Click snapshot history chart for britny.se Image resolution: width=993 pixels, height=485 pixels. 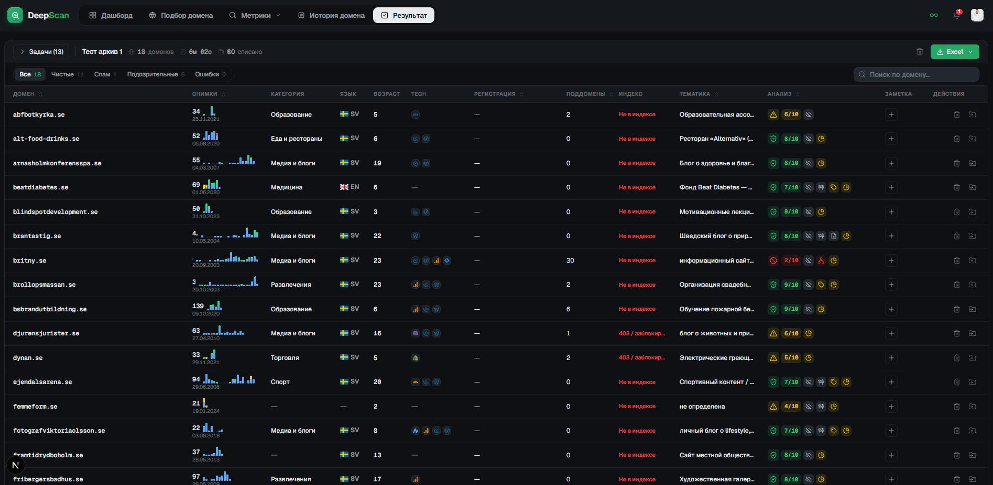tap(225, 258)
